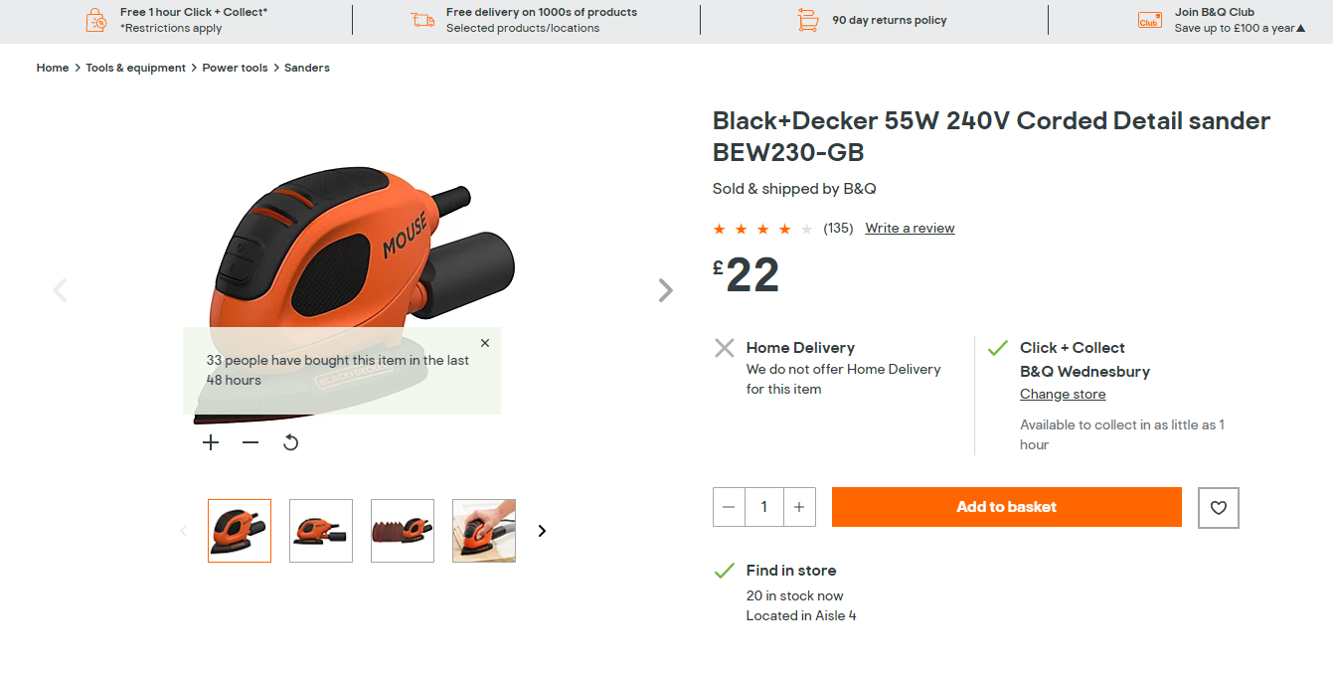The image size is (1333, 673).
Task: Show the next product image
Action: point(665,290)
